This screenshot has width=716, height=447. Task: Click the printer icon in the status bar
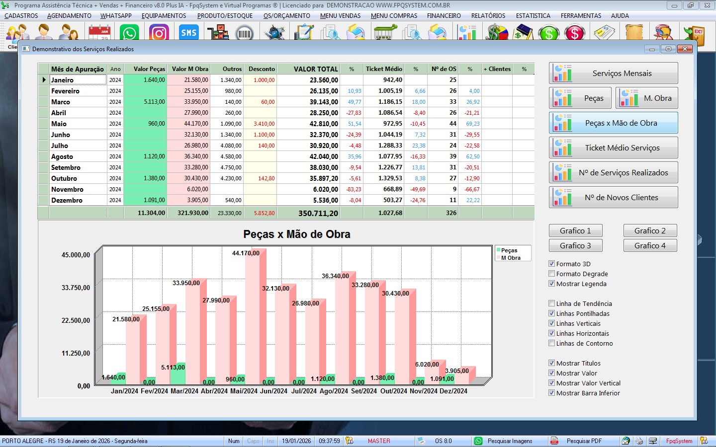(639, 441)
